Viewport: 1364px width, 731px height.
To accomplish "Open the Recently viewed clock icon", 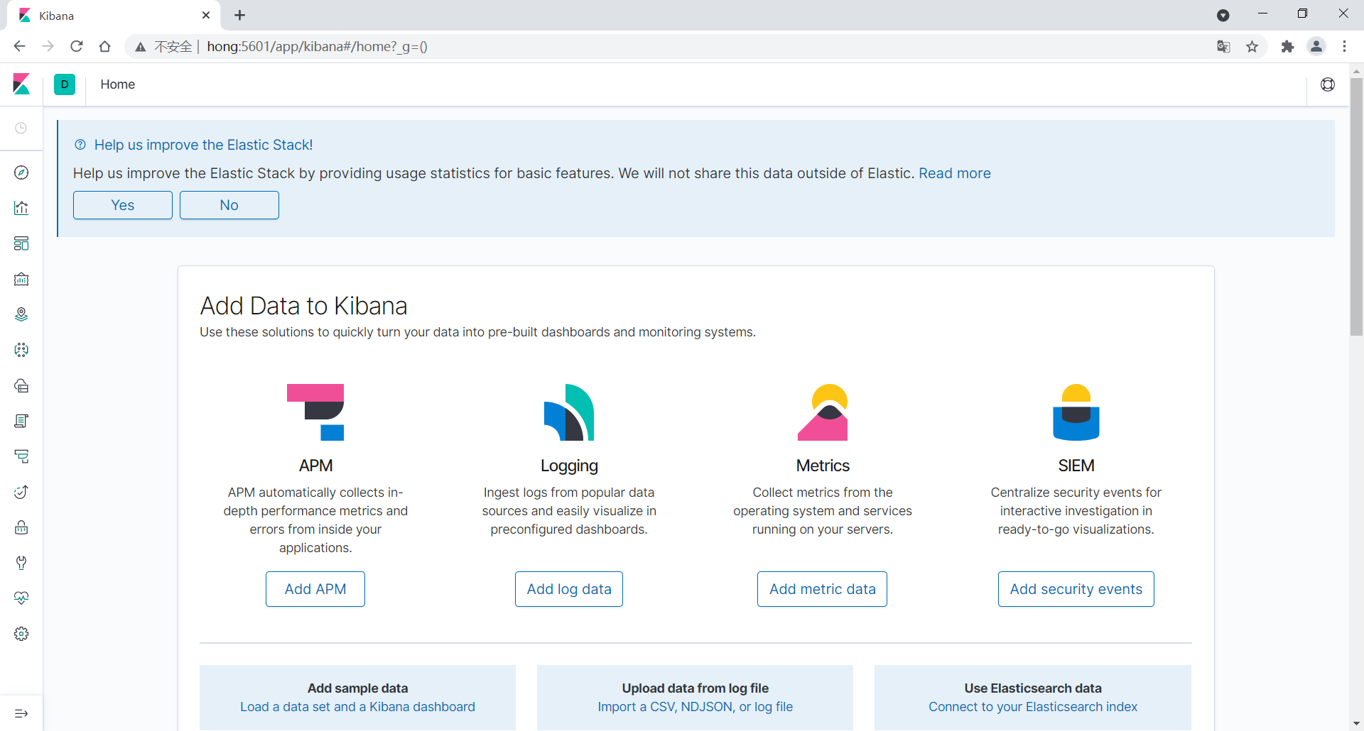I will [21, 128].
